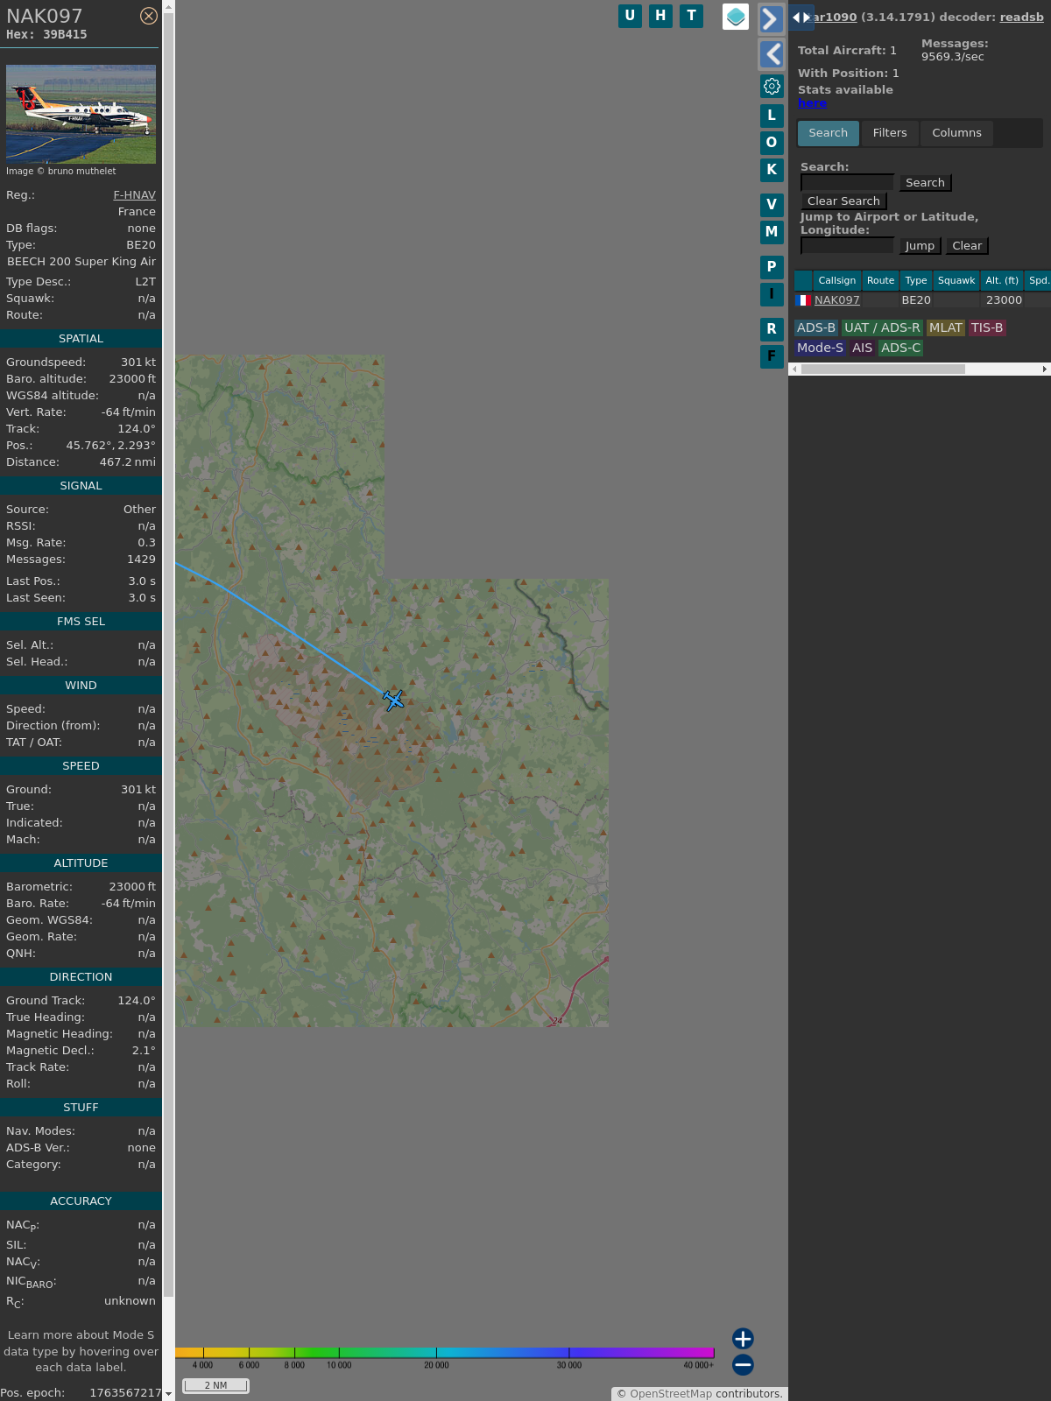
Task: Click the Jump to Airport input field
Action: pos(847,246)
